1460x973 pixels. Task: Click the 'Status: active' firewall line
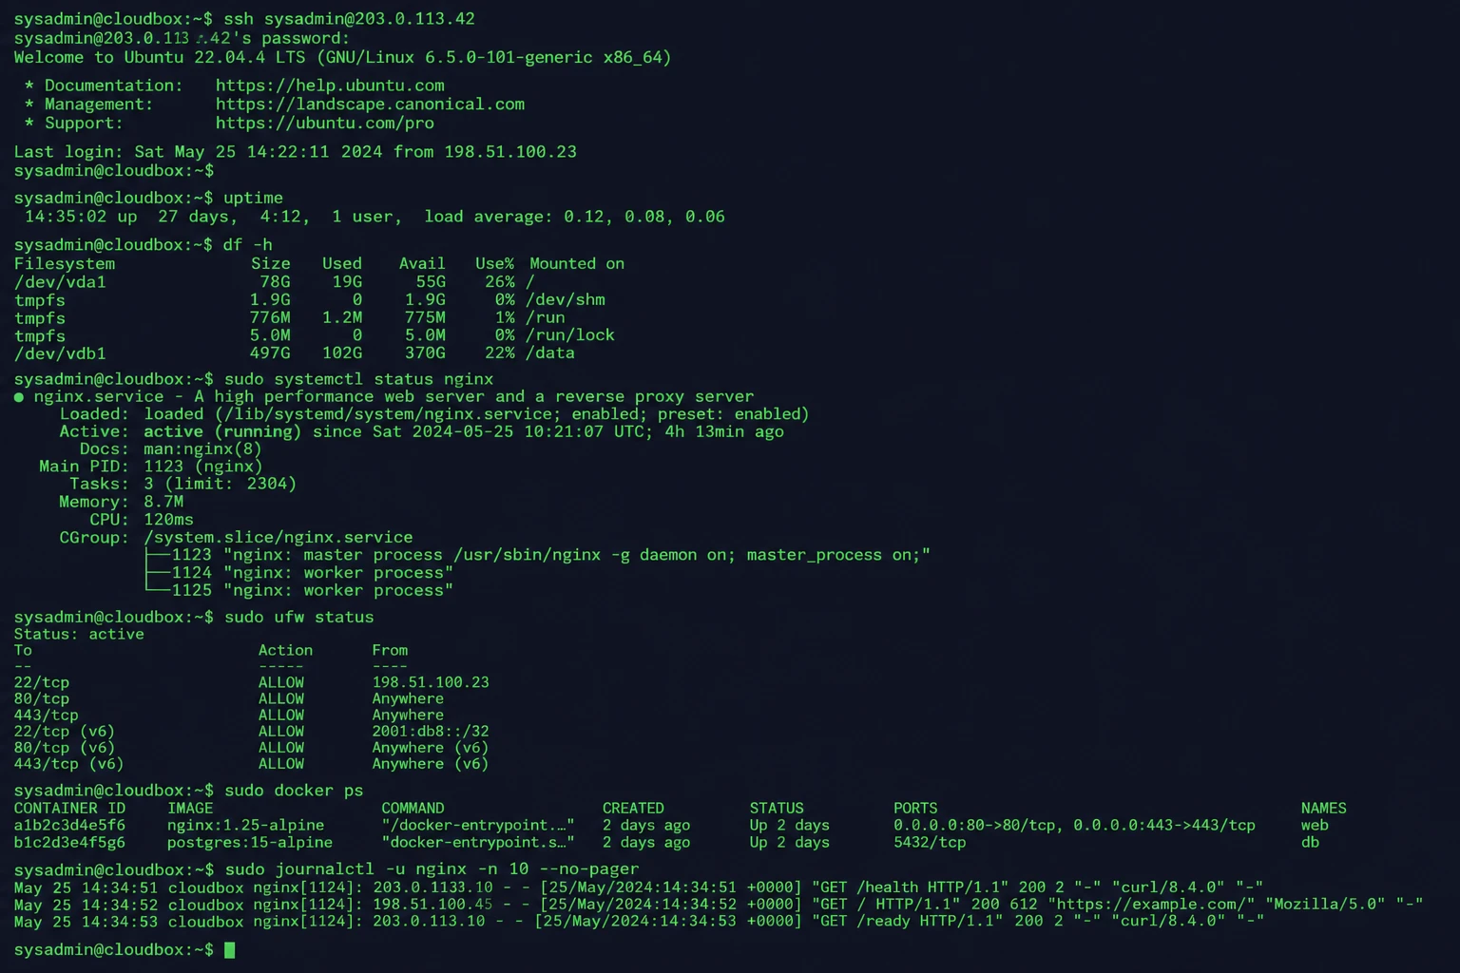[79, 635]
